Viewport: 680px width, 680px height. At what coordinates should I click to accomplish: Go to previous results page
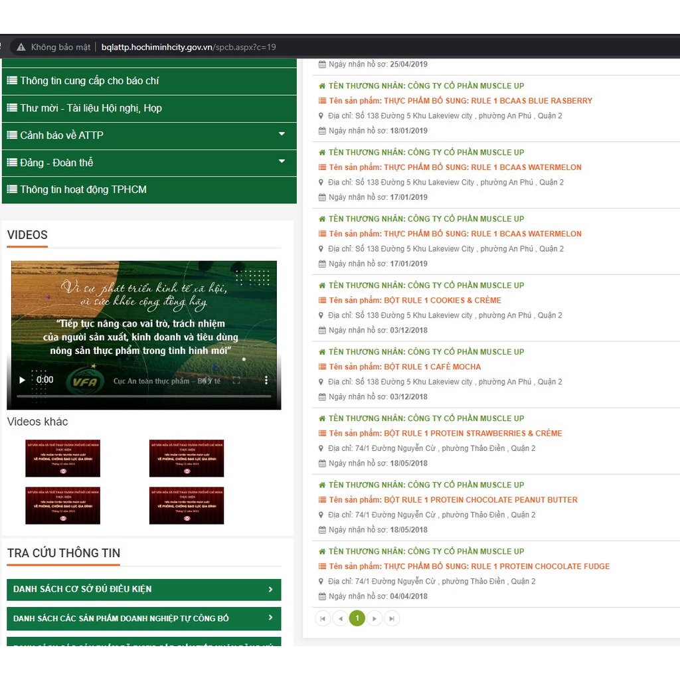coord(340,619)
